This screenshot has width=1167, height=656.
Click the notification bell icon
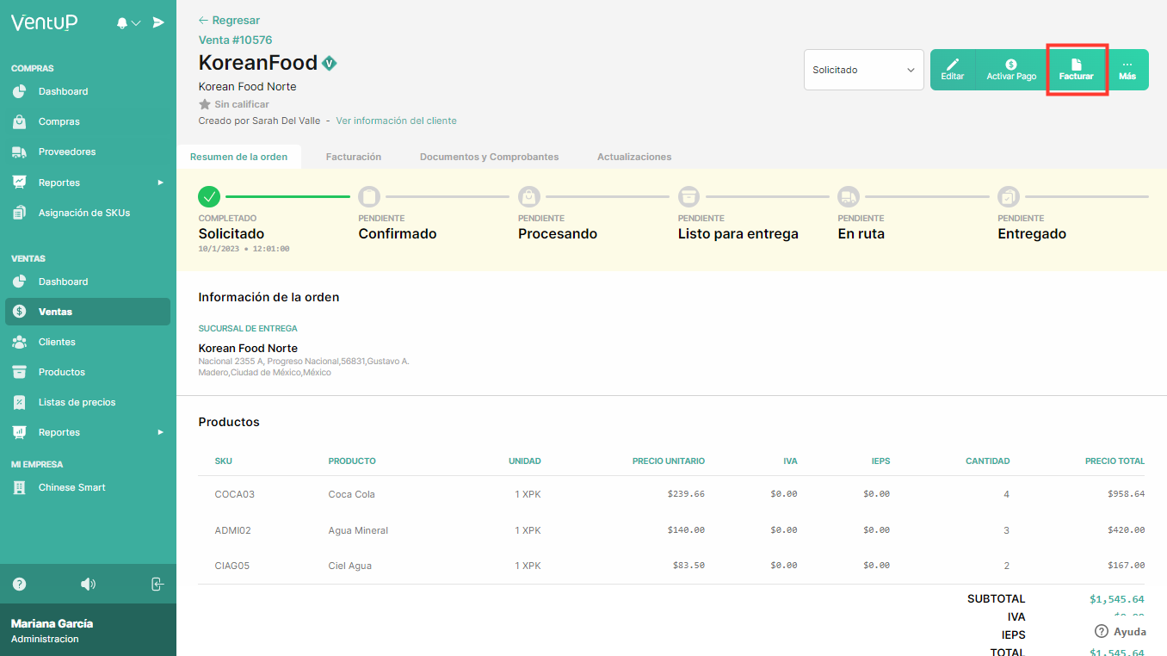122,23
